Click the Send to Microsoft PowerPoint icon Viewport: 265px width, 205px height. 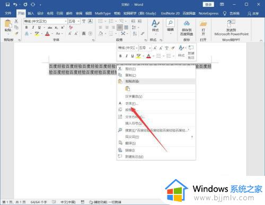click(231, 23)
